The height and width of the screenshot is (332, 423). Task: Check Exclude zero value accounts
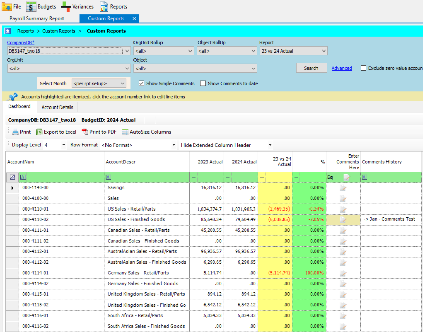tap(363, 68)
